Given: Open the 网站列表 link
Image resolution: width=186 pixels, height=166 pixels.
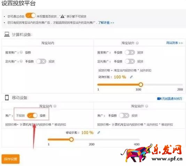Looking at the screenshot, I should pos(175,43).
